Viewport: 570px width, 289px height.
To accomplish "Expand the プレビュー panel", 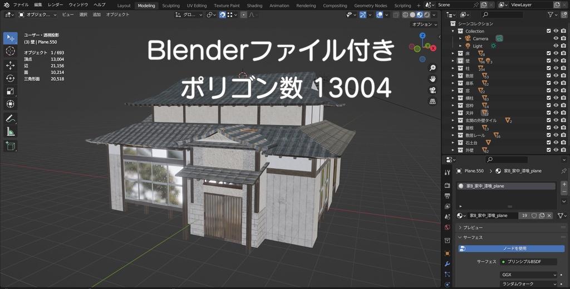I will point(511,228).
